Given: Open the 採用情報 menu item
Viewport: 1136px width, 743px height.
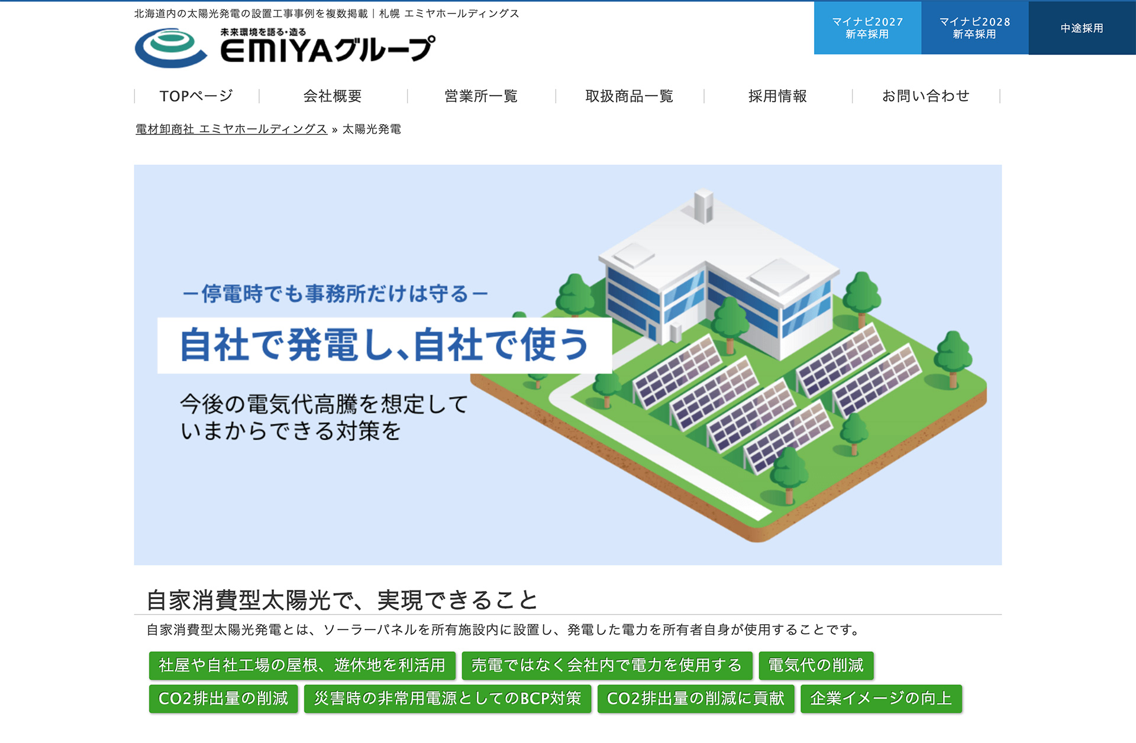Looking at the screenshot, I should (778, 96).
